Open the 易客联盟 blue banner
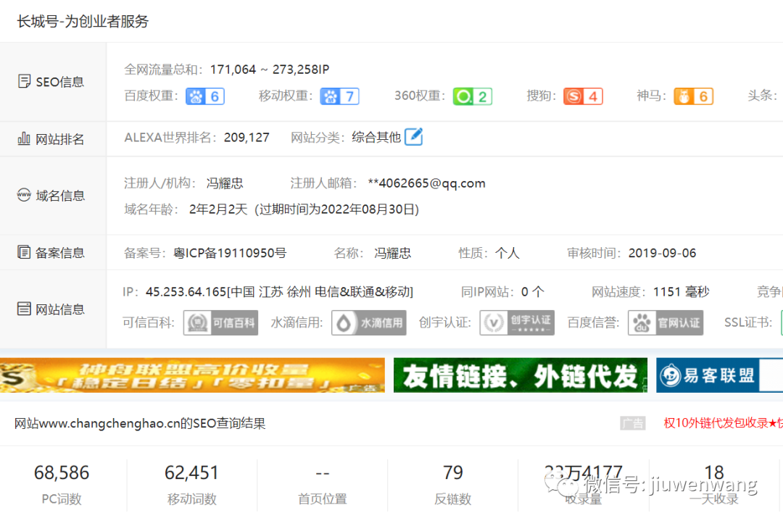This screenshot has width=783, height=521. coord(720,375)
